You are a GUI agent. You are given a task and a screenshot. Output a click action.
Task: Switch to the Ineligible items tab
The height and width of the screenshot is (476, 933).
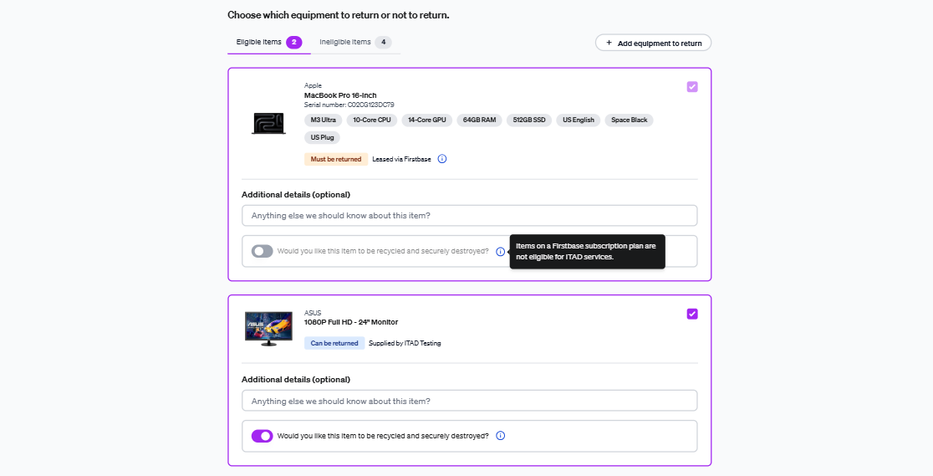click(355, 43)
